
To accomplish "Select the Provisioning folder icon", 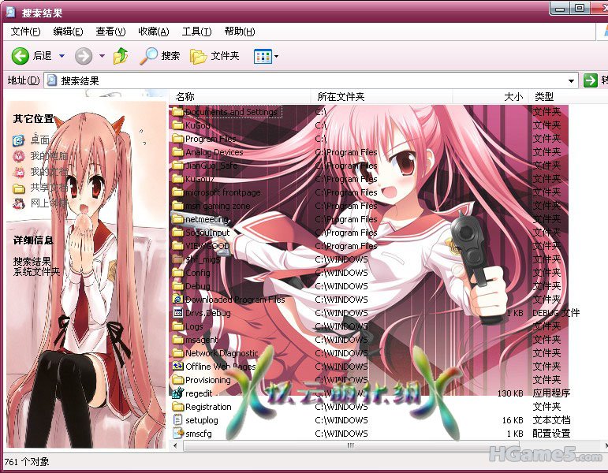I will pyautogui.click(x=178, y=379).
